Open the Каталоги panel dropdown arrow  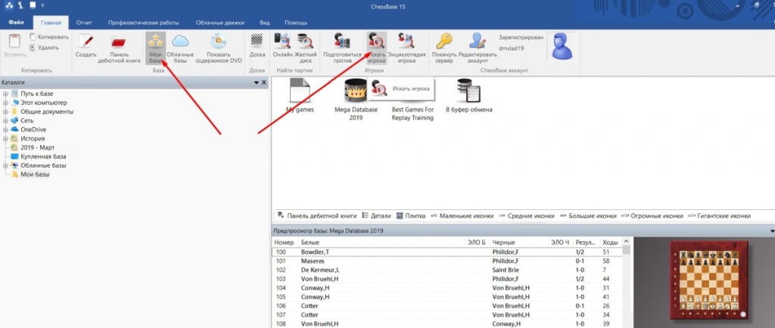click(x=257, y=83)
